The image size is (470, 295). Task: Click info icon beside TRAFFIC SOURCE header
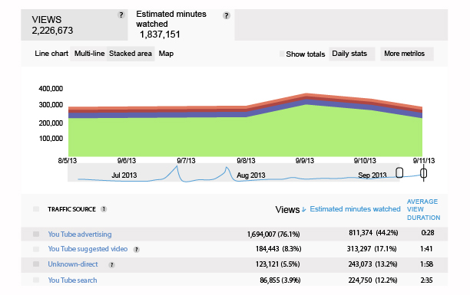[104, 209]
